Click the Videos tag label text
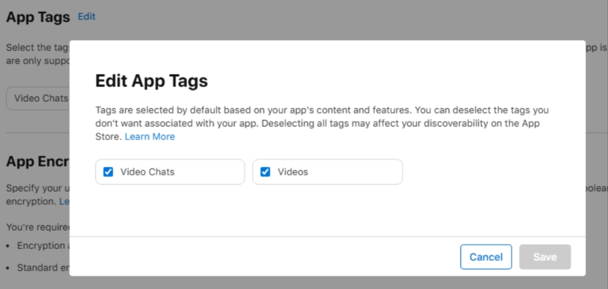Screen dimensions: 608x289 coord(293,172)
